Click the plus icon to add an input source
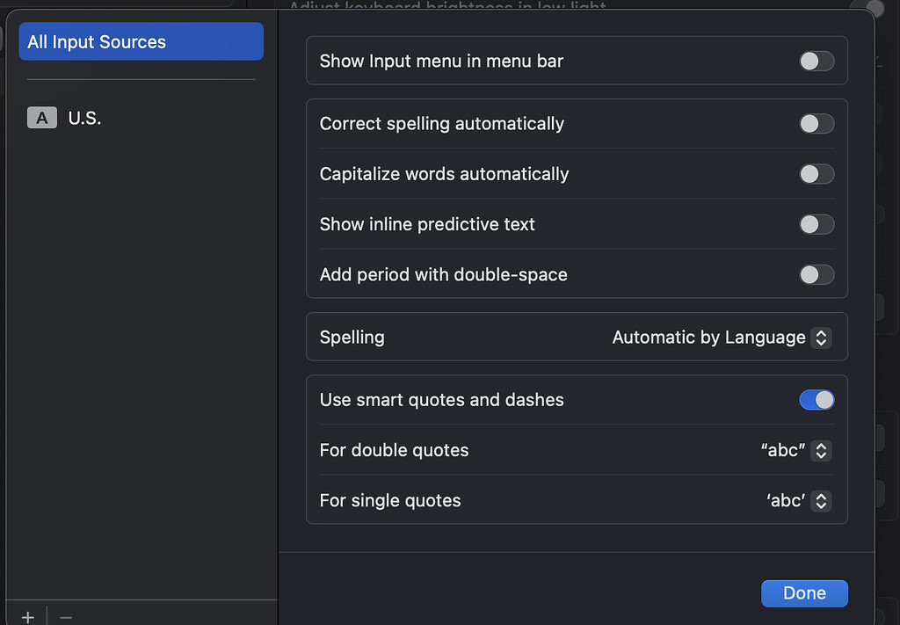900x625 pixels. click(x=27, y=616)
